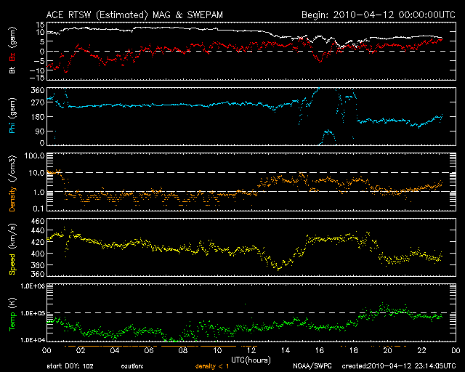Click the 'NOAA/SWPC' credit text
465x372 pixels.
(x=312, y=366)
